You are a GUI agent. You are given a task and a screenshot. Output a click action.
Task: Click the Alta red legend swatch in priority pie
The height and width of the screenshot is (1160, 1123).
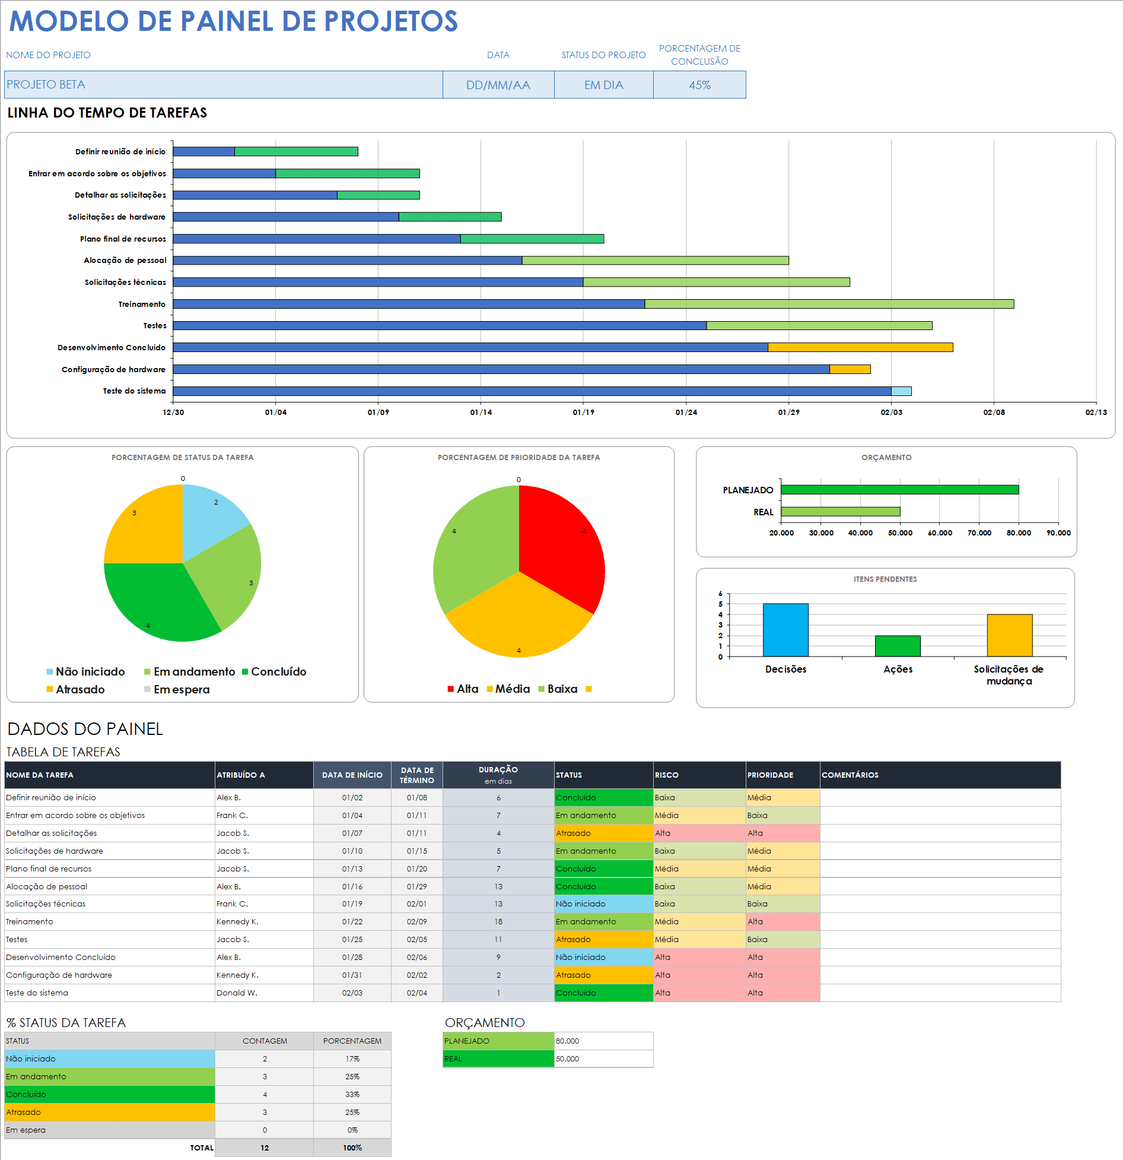tap(451, 689)
